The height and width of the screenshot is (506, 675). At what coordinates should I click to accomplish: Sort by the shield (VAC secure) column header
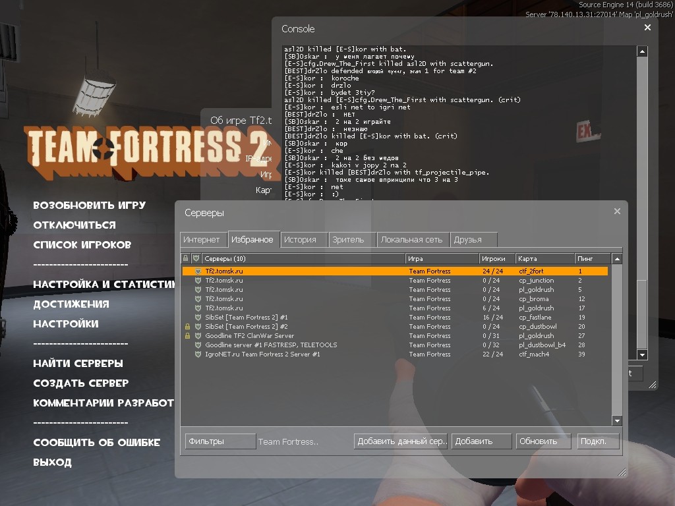point(196,258)
